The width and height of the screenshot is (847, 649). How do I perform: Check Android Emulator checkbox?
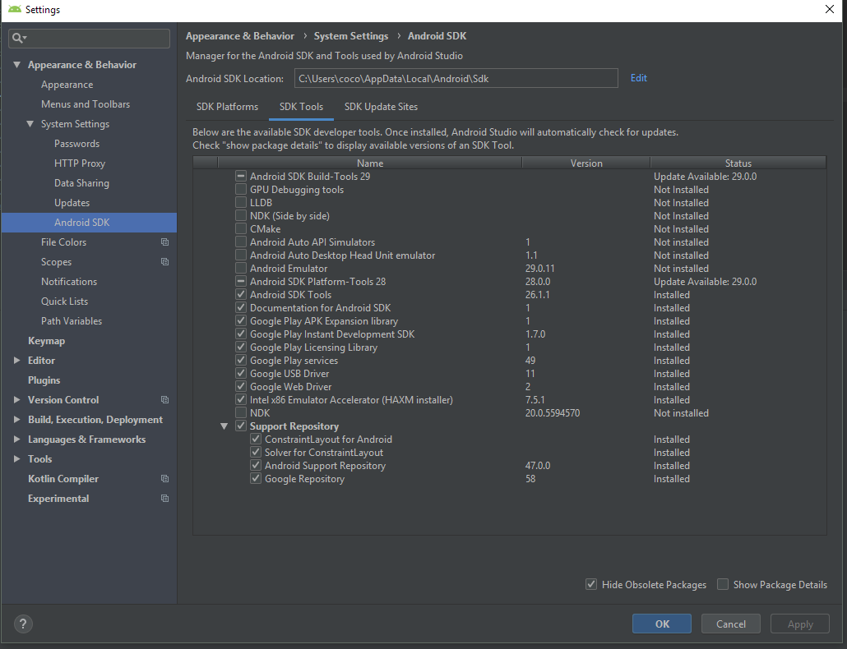coord(241,268)
